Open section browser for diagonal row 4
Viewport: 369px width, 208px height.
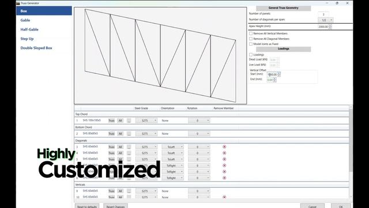pos(129,153)
